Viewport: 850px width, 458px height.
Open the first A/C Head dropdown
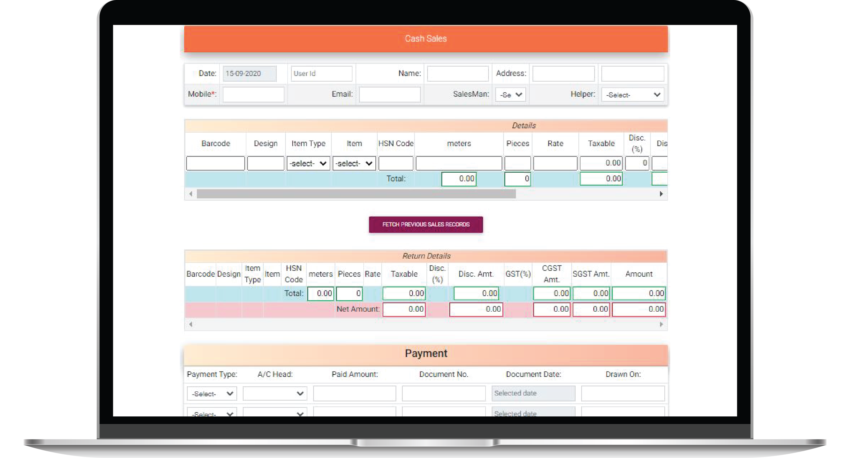point(274,394)
